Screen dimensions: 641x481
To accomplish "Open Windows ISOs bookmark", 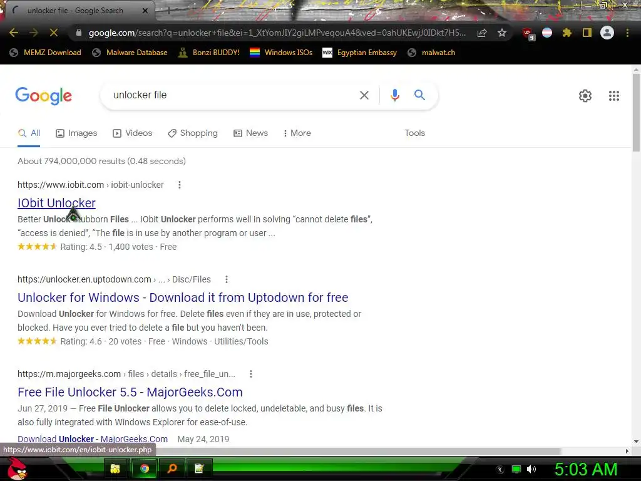I will 281,53.
